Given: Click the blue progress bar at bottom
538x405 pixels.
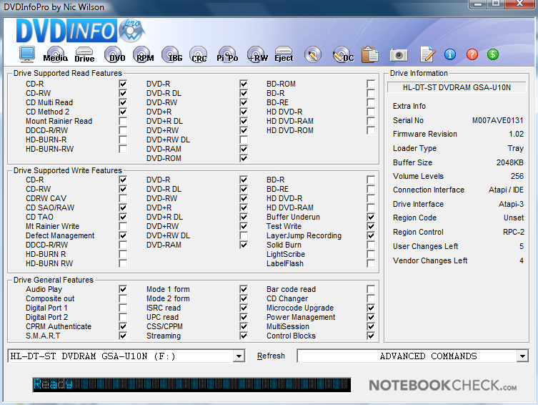Looking at the screenshot, I should [191, 385].
